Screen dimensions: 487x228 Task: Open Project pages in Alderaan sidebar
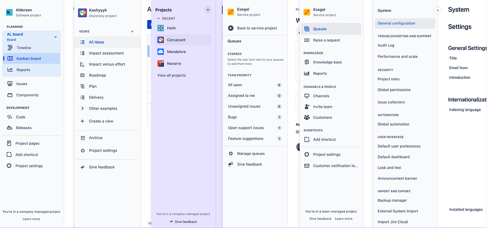pyautogui.click(x=27, y=143)
